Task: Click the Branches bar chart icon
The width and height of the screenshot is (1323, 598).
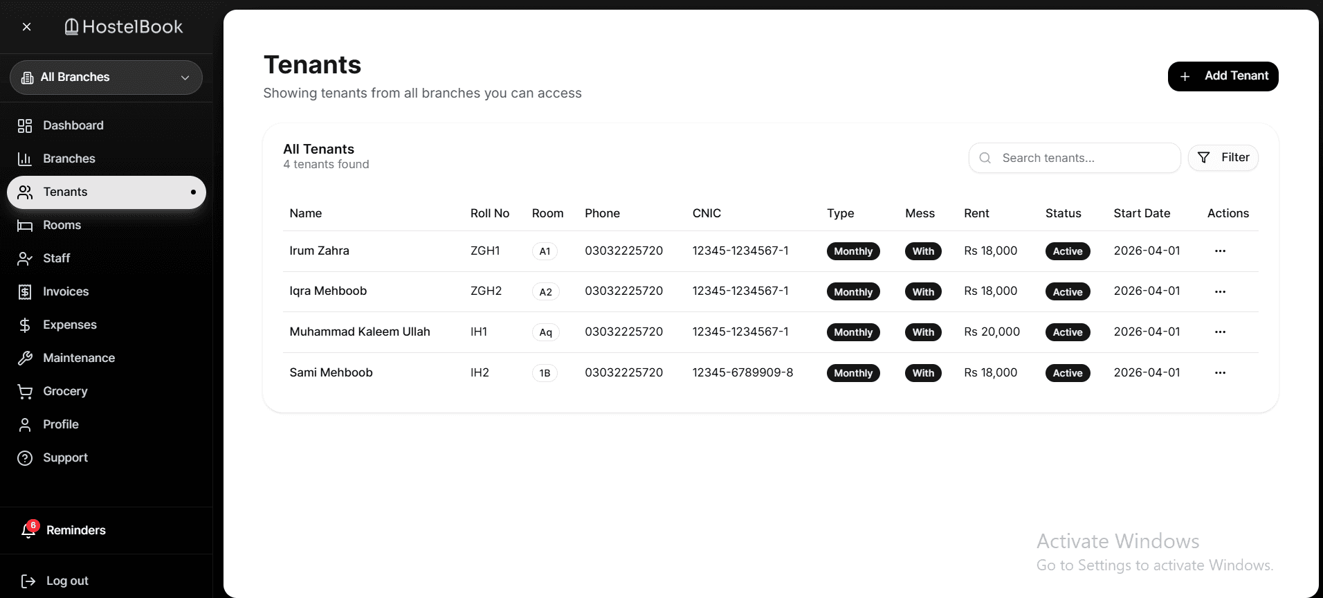Action: pos(25,159)
